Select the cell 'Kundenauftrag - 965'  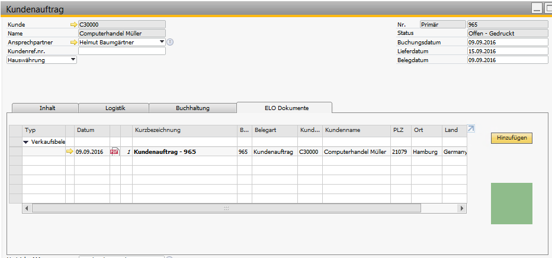[185, 152]
